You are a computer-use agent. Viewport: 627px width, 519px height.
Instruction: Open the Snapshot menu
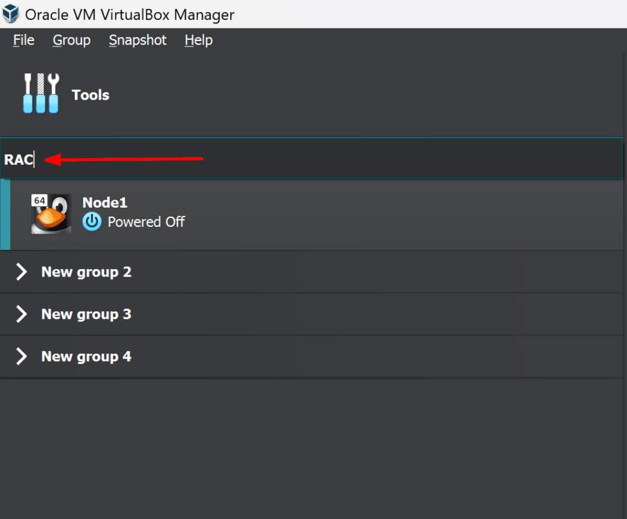point(137,40)
